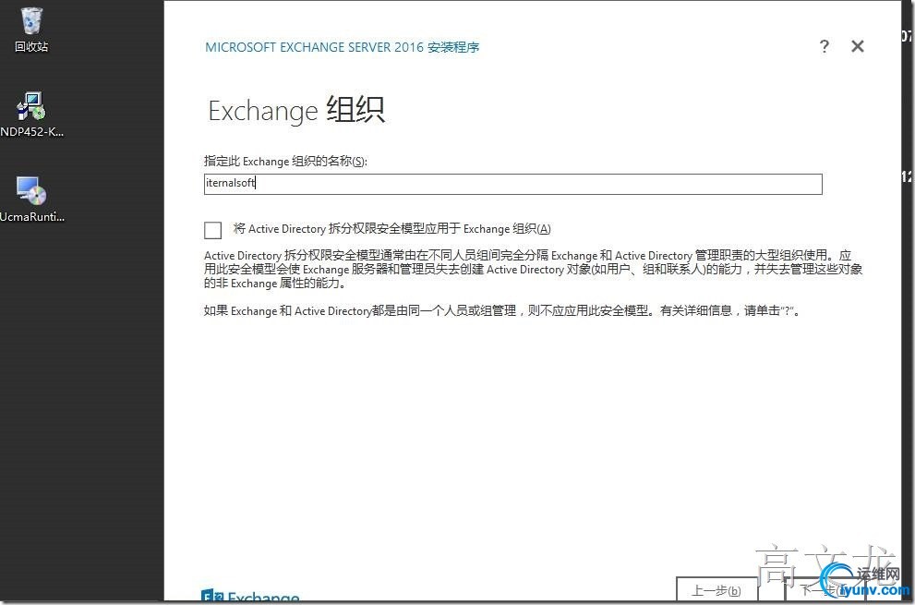Enable Active Directory split permissions checkbox
The width and height of the screenshot is (915, 605).
point(213,230)
